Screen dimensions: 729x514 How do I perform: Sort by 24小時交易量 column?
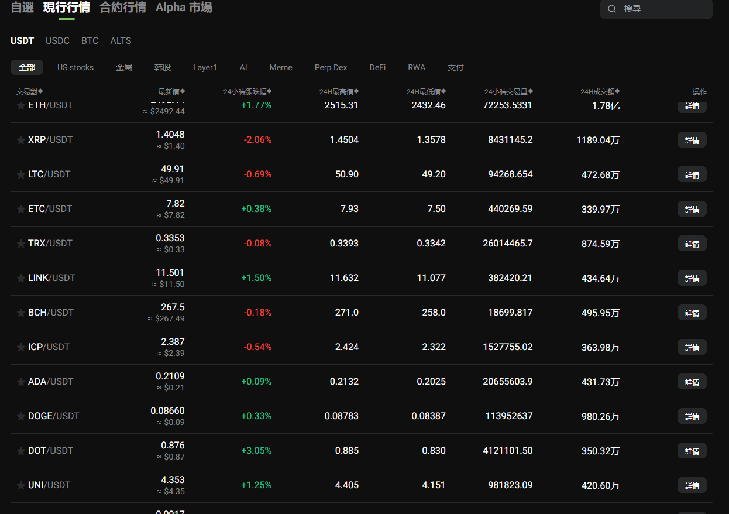508,91
